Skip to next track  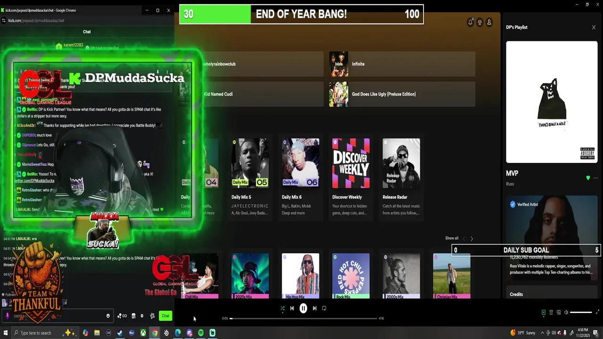point(314,308)
